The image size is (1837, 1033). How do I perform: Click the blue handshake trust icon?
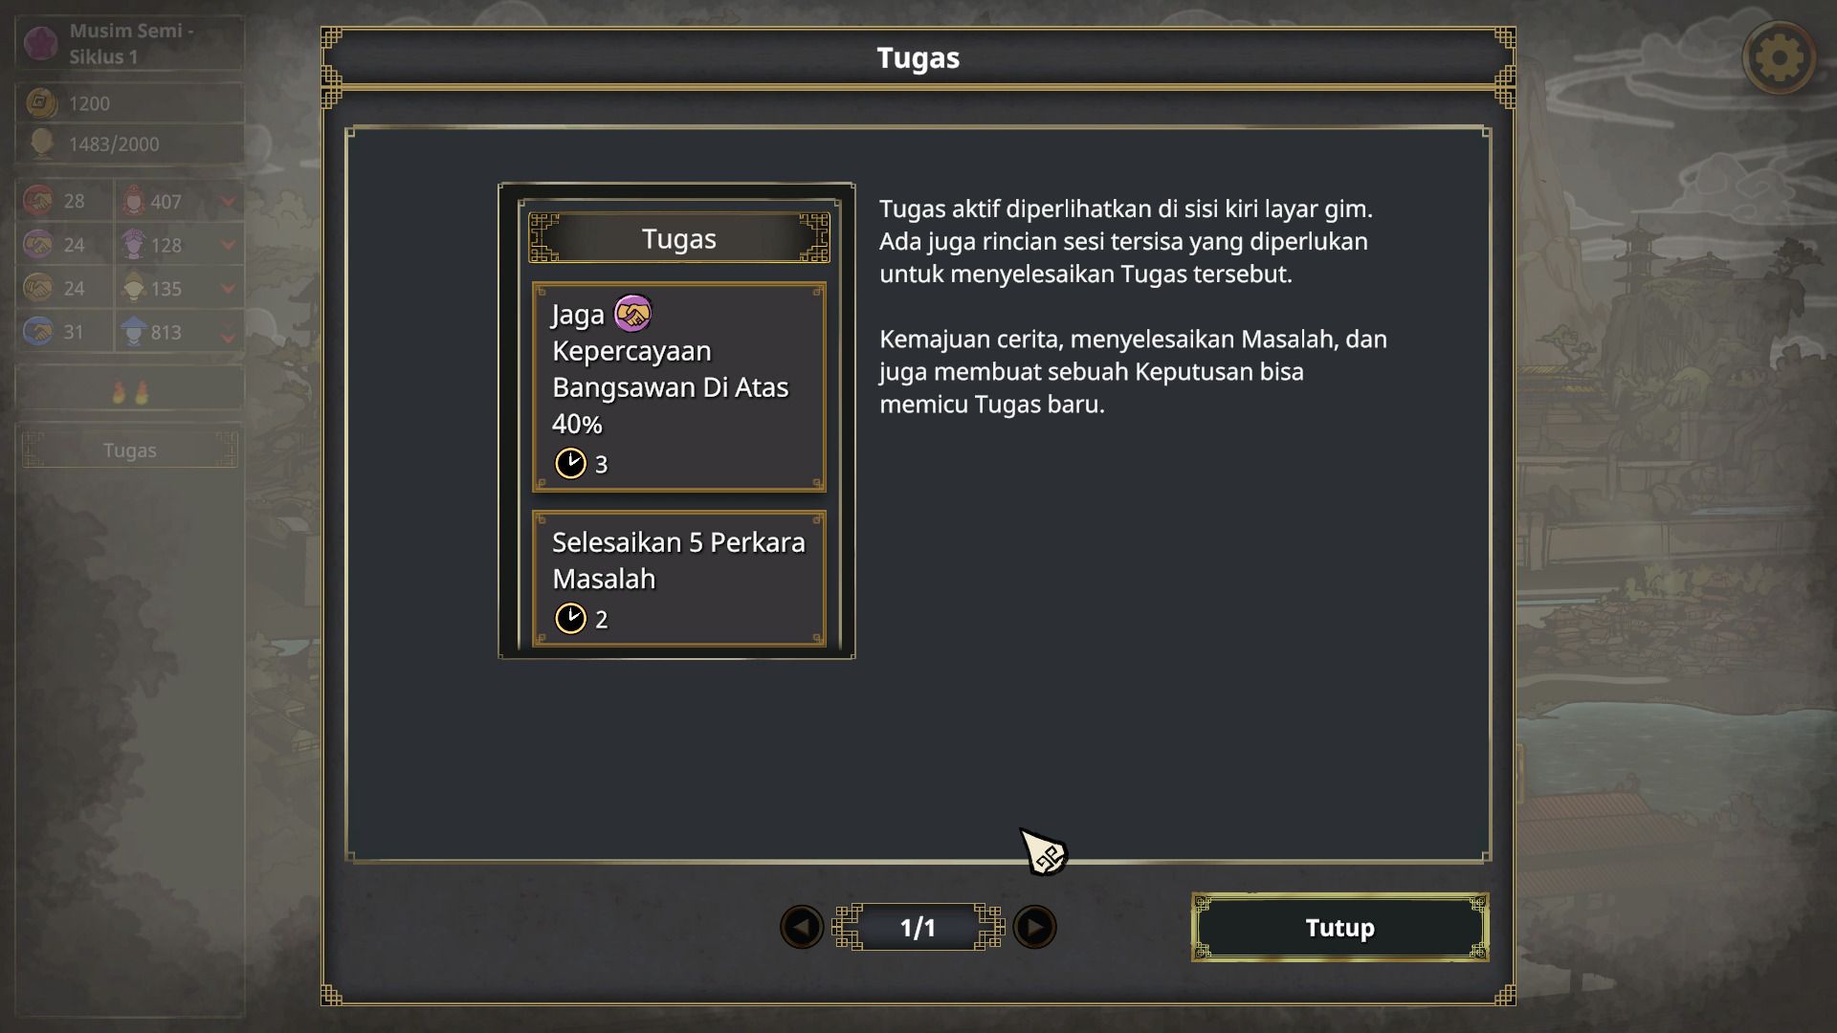(39, 332)
